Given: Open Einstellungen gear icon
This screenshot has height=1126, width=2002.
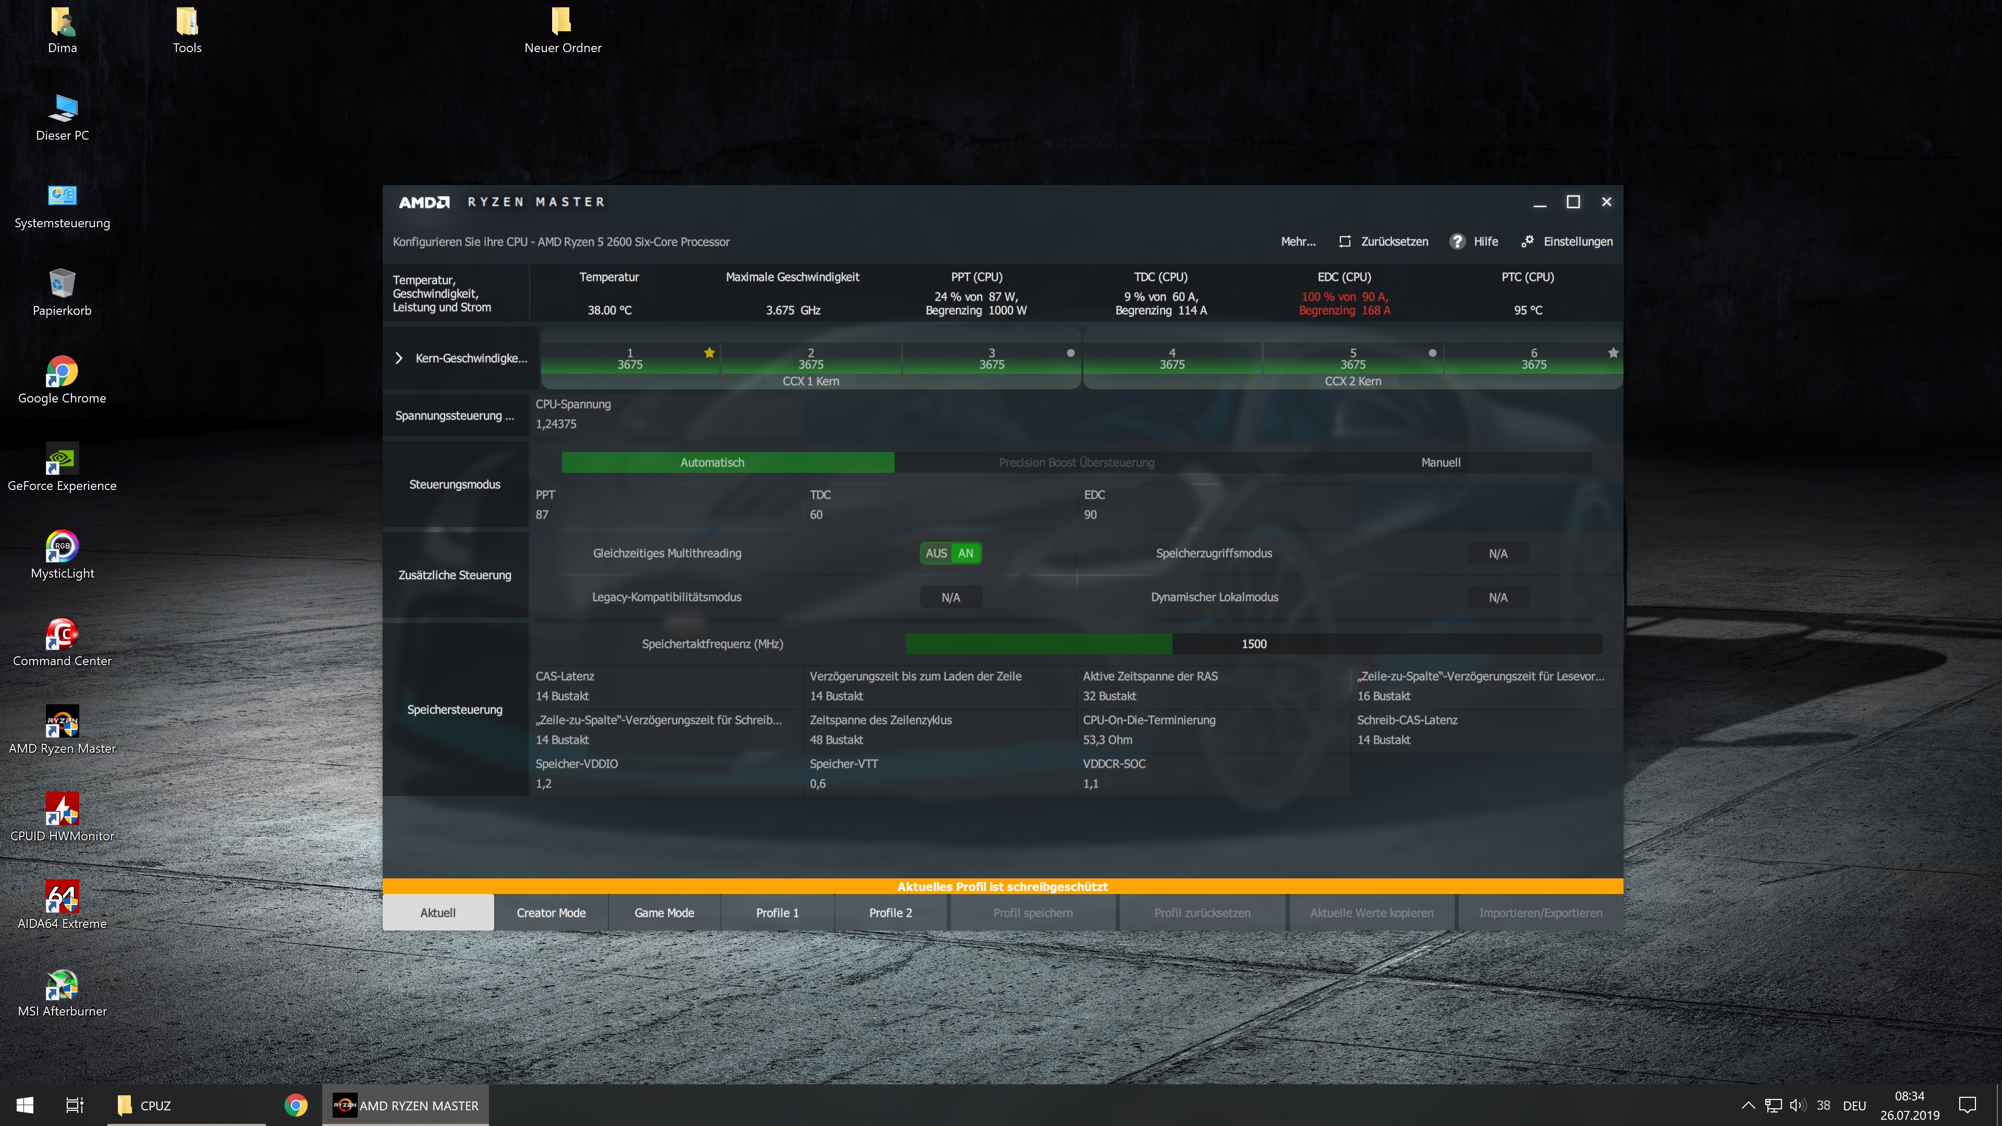Looking at the screenshot, I should (1527, 242).
